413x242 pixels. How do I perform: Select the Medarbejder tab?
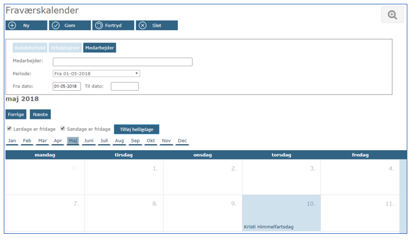coord(99,48)
